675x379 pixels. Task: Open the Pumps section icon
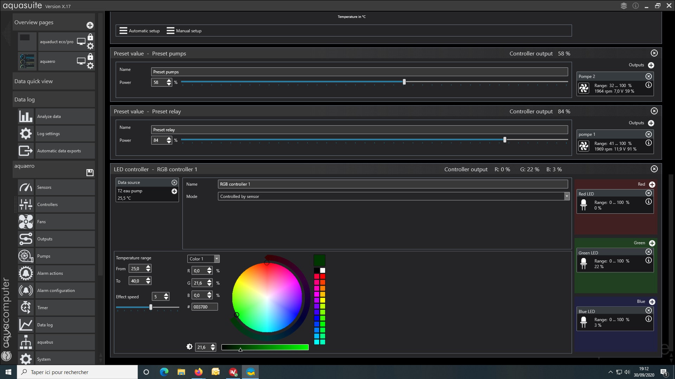(26, 256)
